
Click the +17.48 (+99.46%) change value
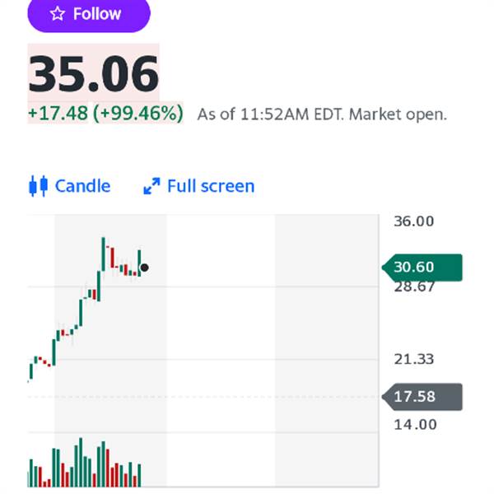(105, 113)
